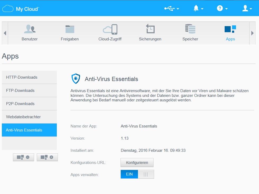The image size is (259, 194).
Task: Open the Freigaben shares folder icon
Action: point(70,29)
